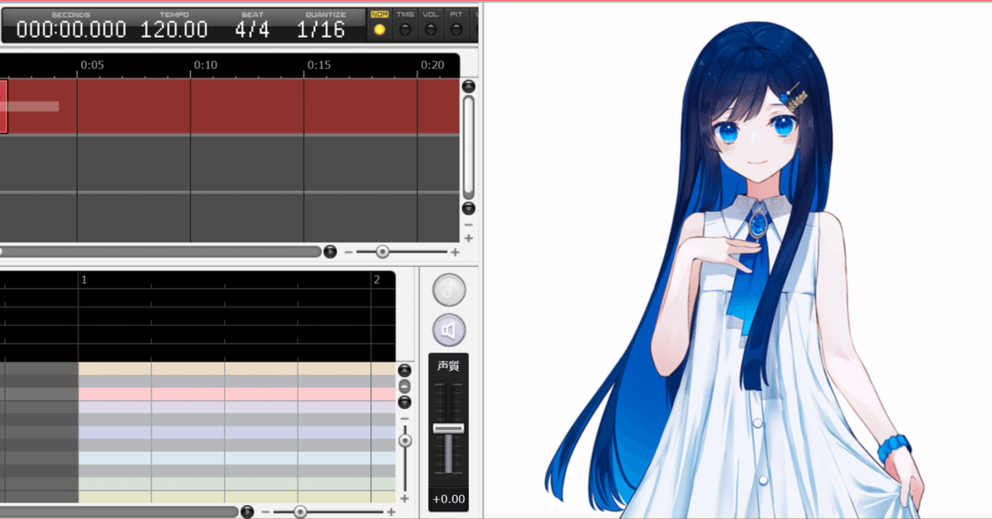
Task: Open the BEAT 4/4 setting
Action: pyautogui.click(x=252, y=30)
